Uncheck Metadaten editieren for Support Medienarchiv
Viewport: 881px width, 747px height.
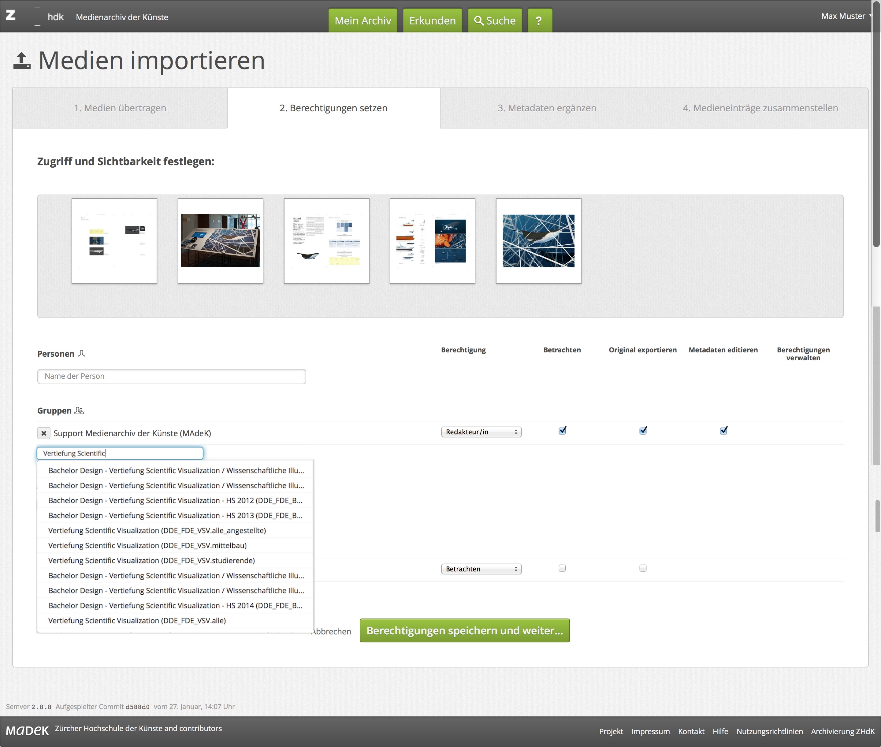[723, 431]
